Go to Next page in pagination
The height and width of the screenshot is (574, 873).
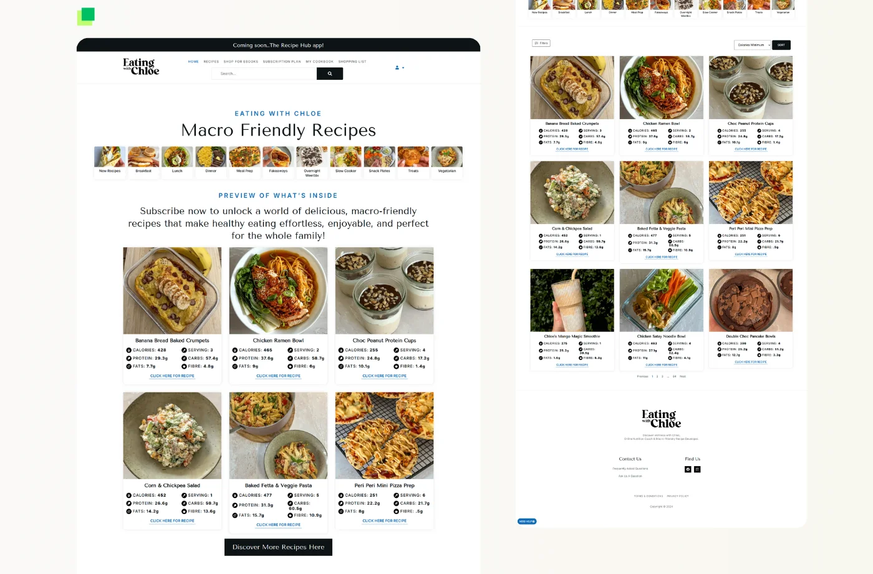[683, 376]
